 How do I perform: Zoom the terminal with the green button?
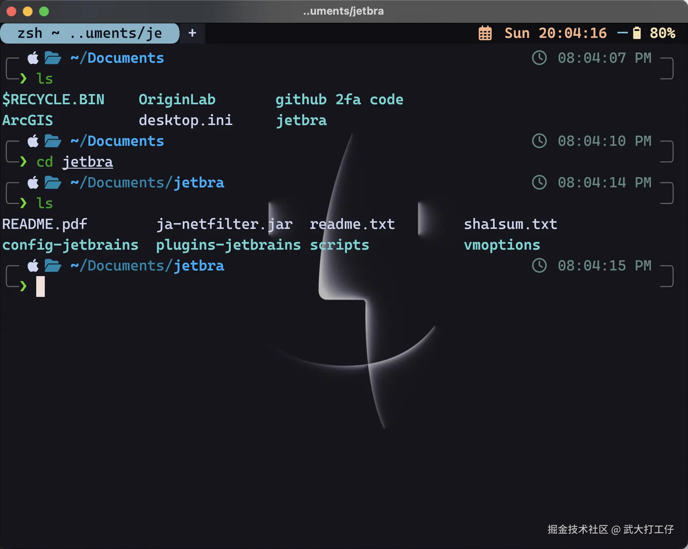(44, 11)
